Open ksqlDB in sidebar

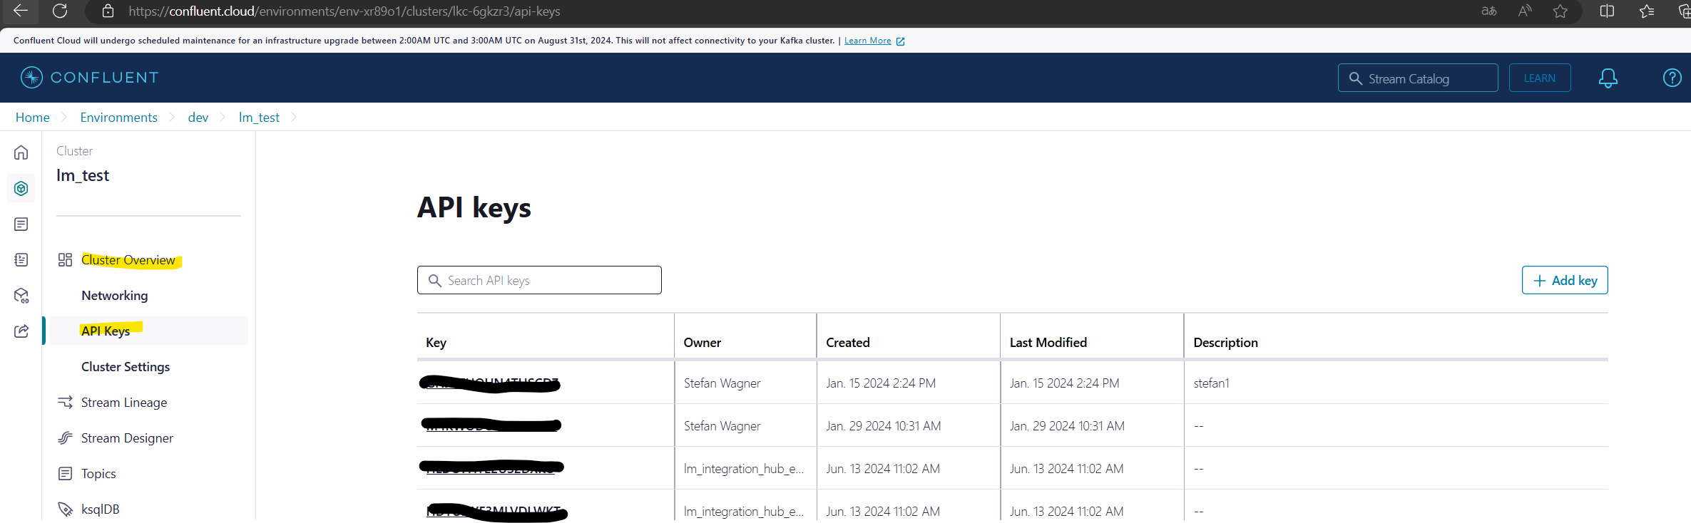101,509
